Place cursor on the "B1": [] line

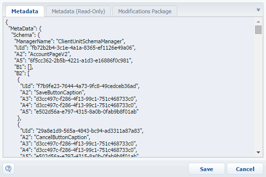[24, 67]
